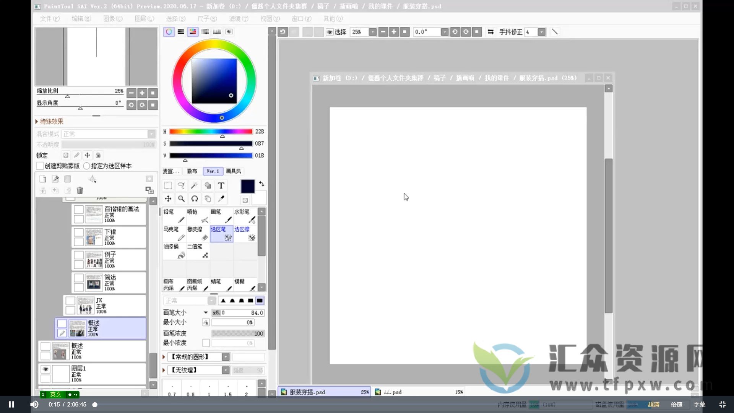734x413 pixels.
Task: Create a new linework layer
Action: 55,179
